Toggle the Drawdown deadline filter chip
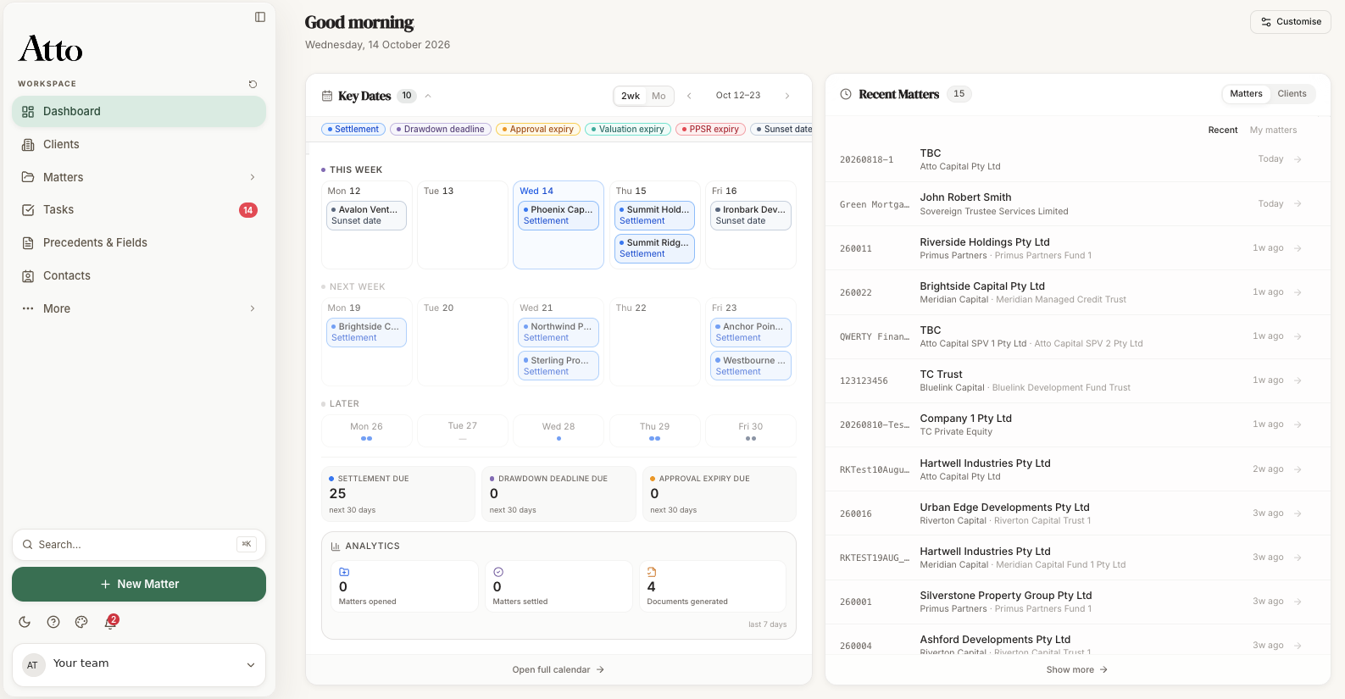 pos(441,130)
